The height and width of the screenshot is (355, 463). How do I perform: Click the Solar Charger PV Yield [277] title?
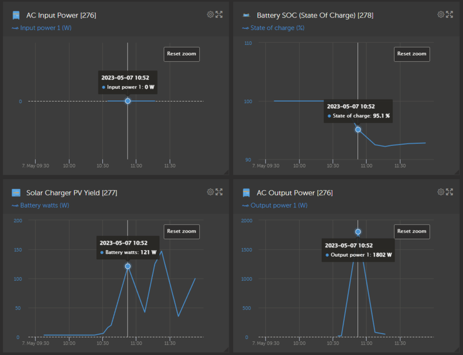coord(72,193)
